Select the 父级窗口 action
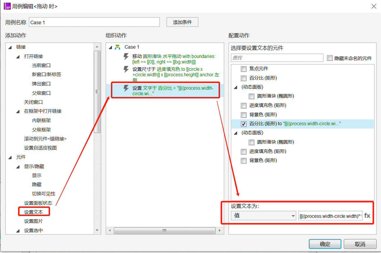Viewport: 381px width, 253px height. [41, 93]
